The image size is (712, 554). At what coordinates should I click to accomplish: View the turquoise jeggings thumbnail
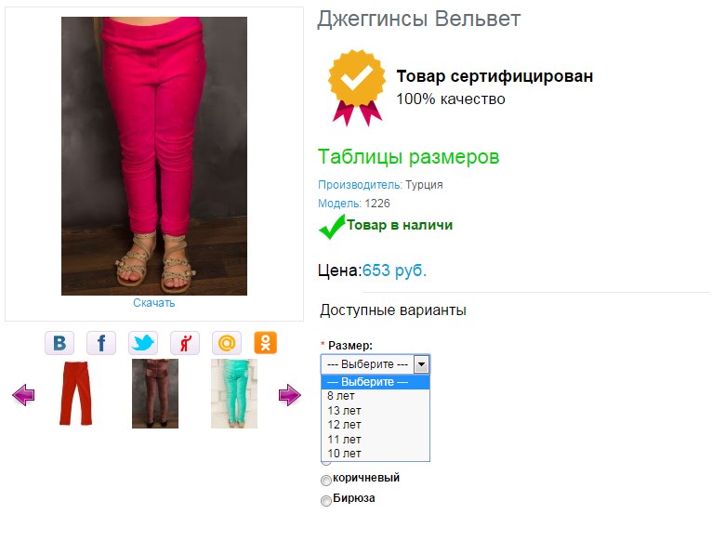click(234, 393)
